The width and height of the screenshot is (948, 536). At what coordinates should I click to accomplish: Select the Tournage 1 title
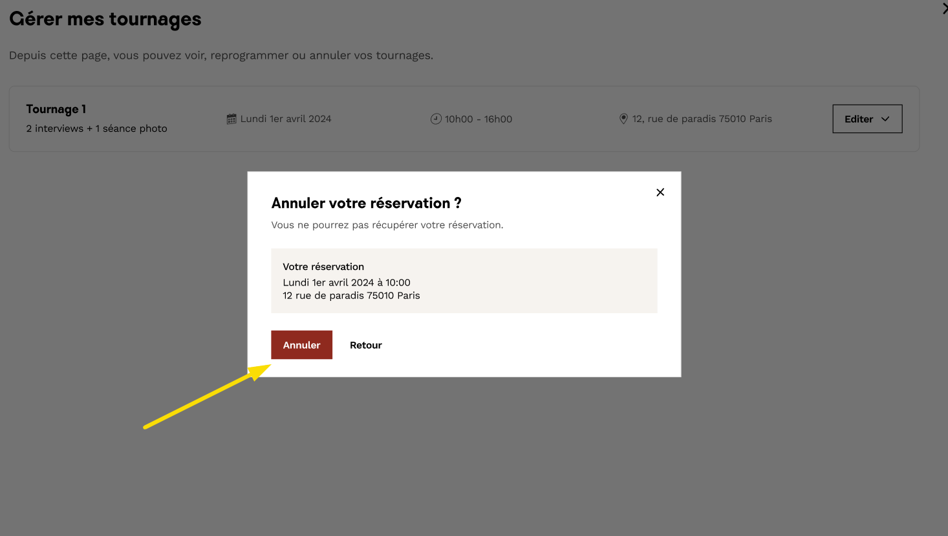(56, 109)
